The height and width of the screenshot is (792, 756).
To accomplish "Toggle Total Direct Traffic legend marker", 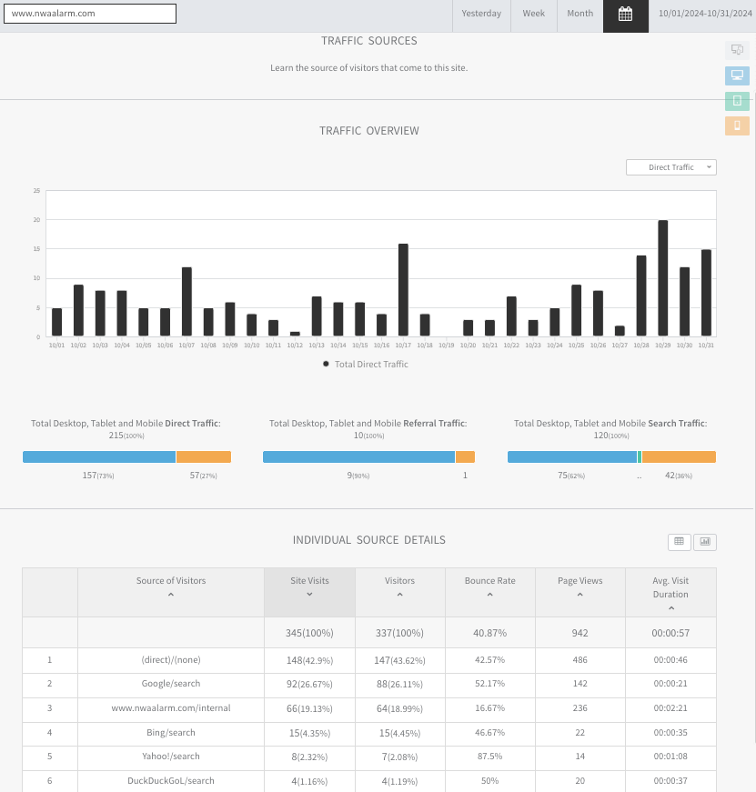I will [x=326, y=364].
